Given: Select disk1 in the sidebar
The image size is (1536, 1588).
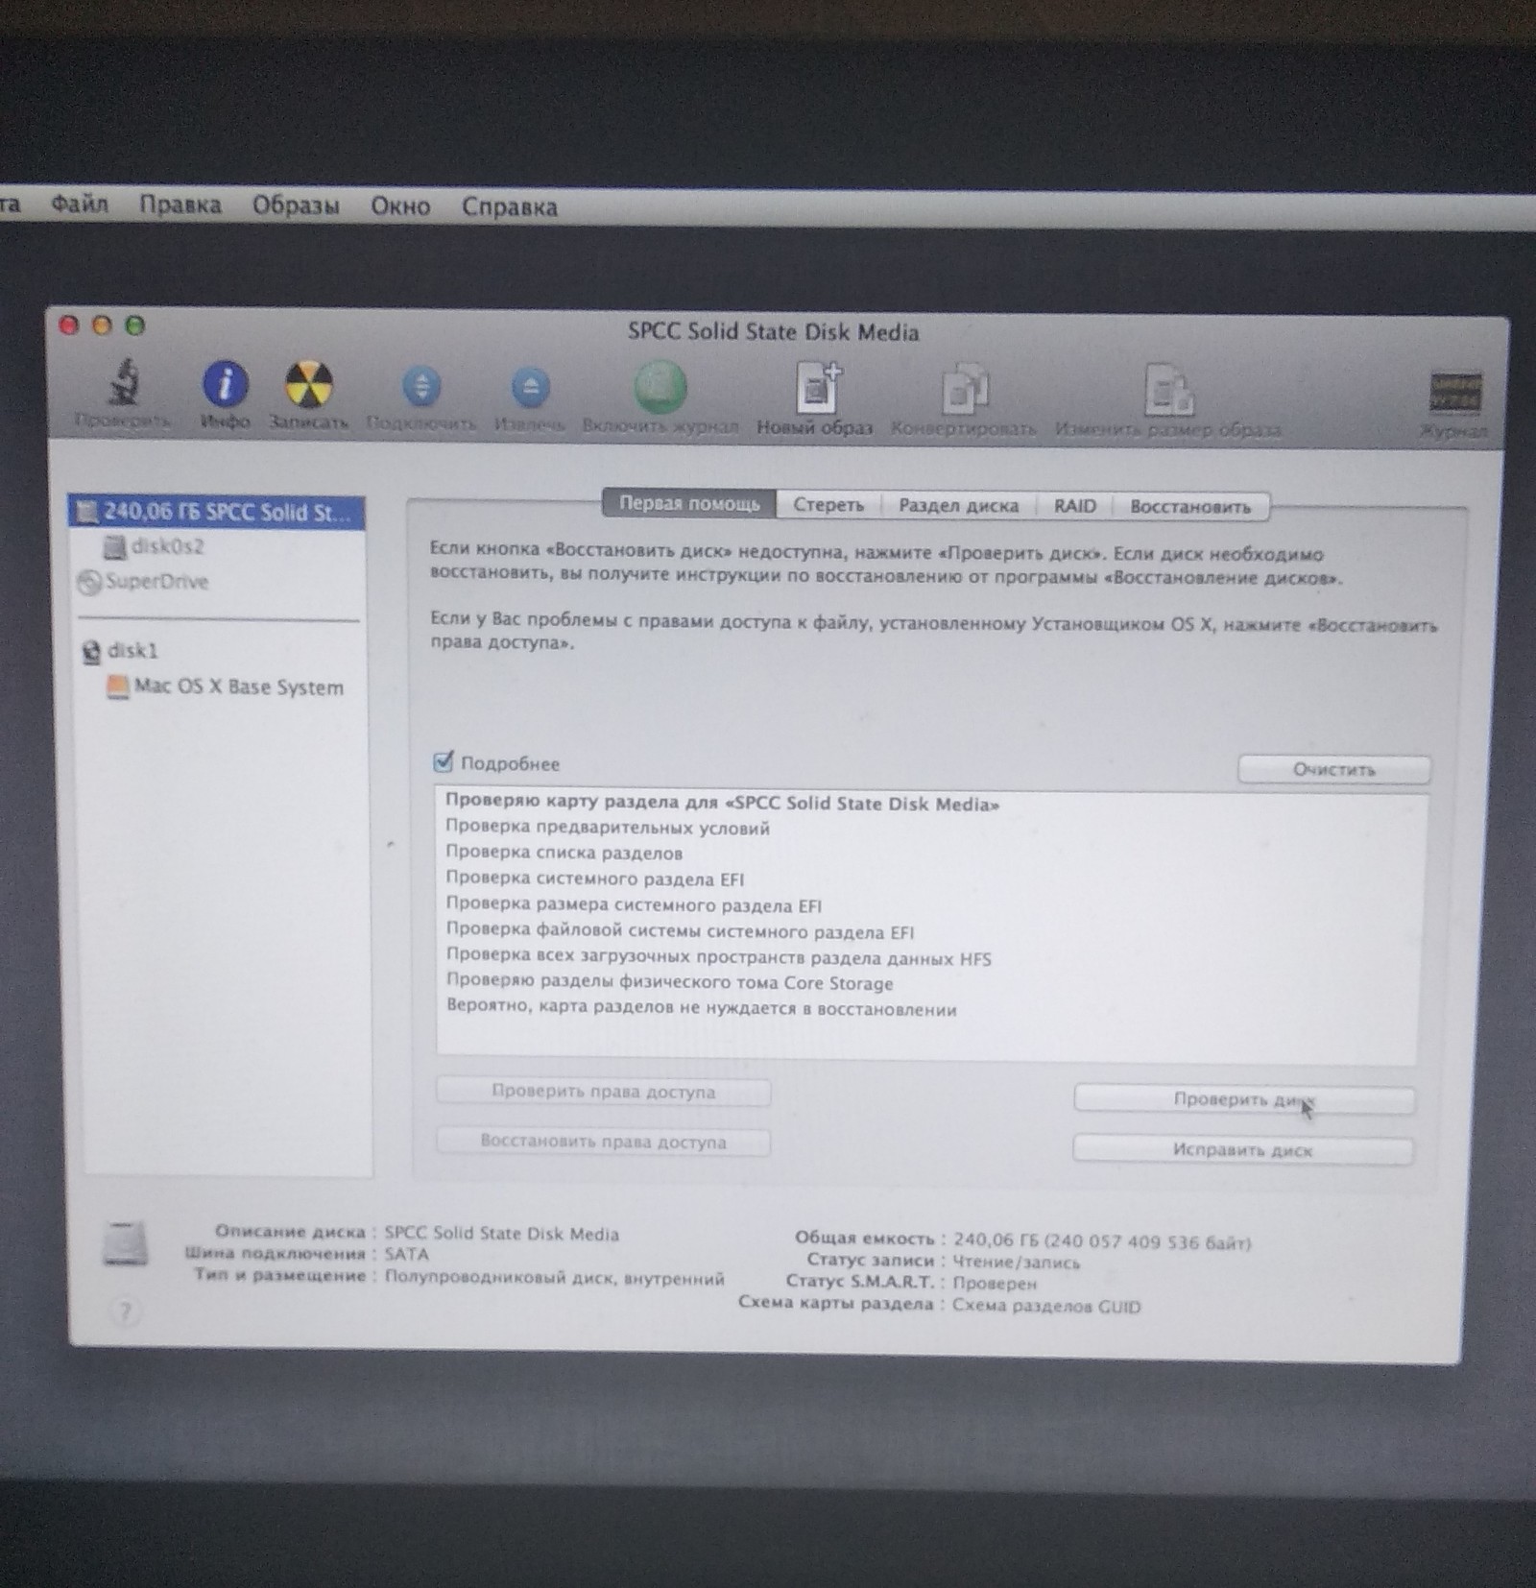Looking at the screenshot, I should click(x=121, y=651).
